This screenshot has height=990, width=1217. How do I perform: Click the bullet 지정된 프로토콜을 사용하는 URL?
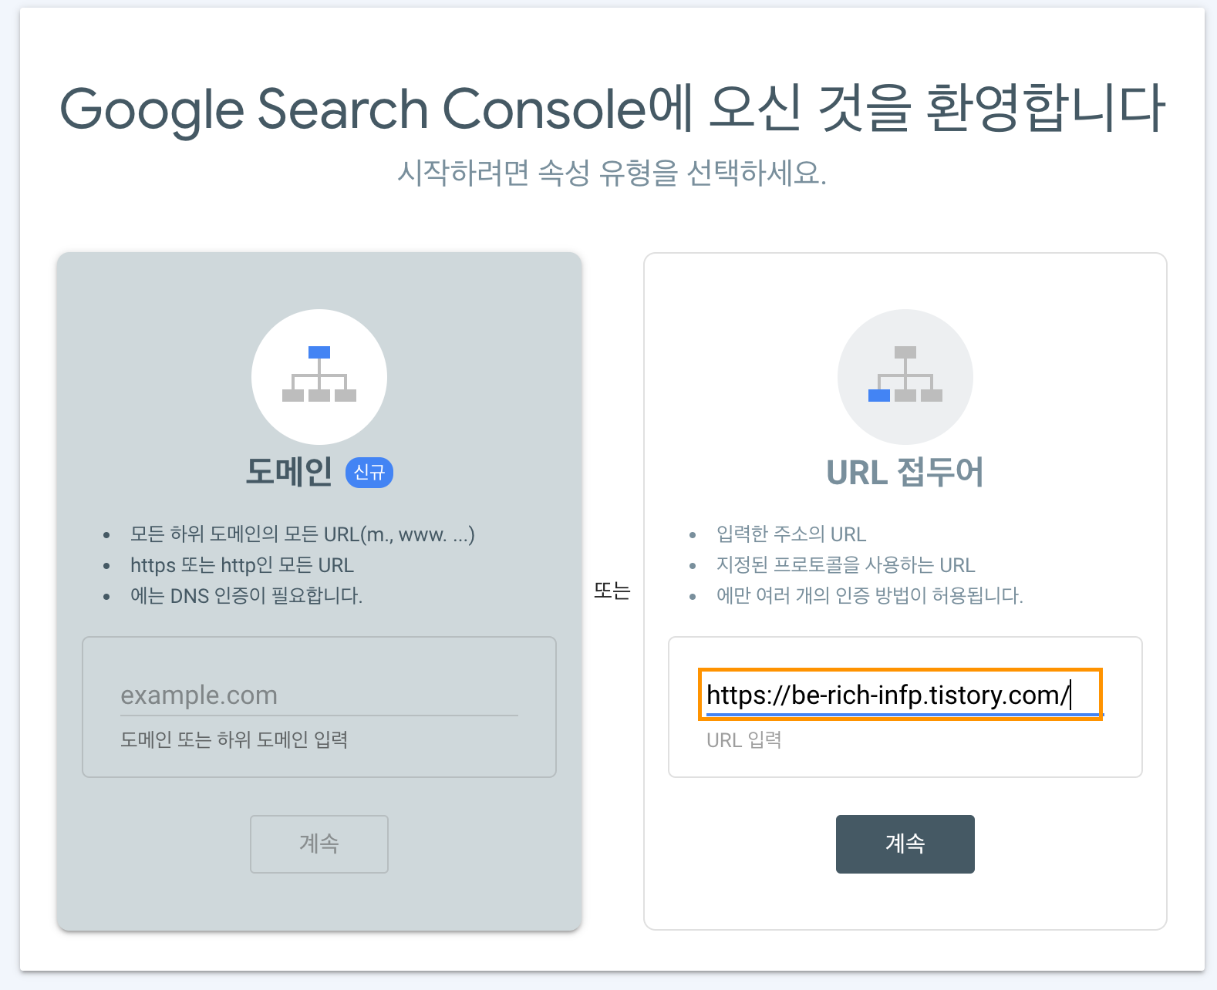[846, 565]
